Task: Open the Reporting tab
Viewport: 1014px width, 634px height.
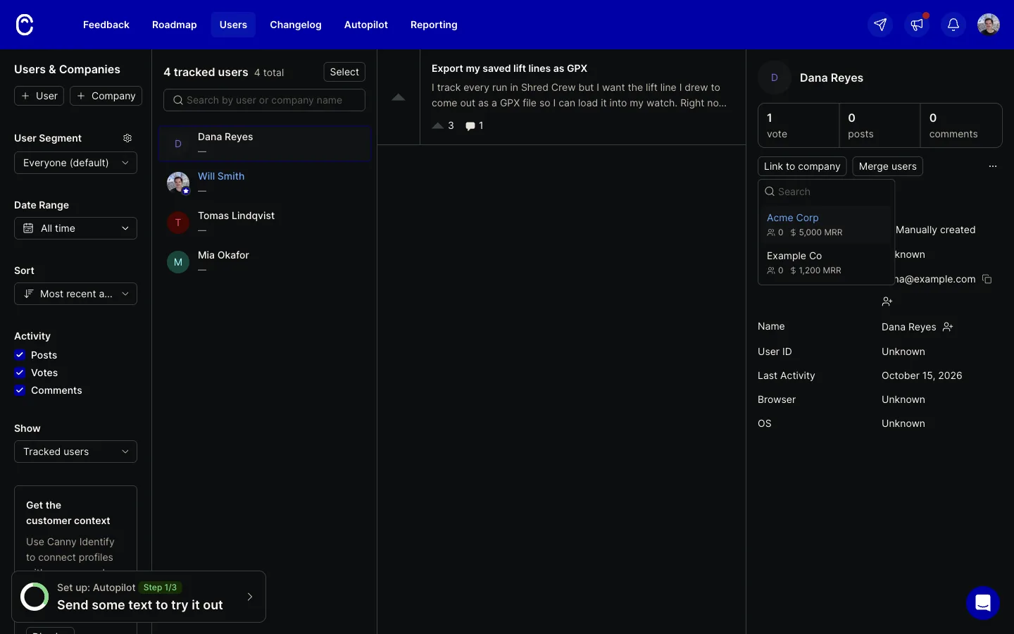Action: click(434, 25)
